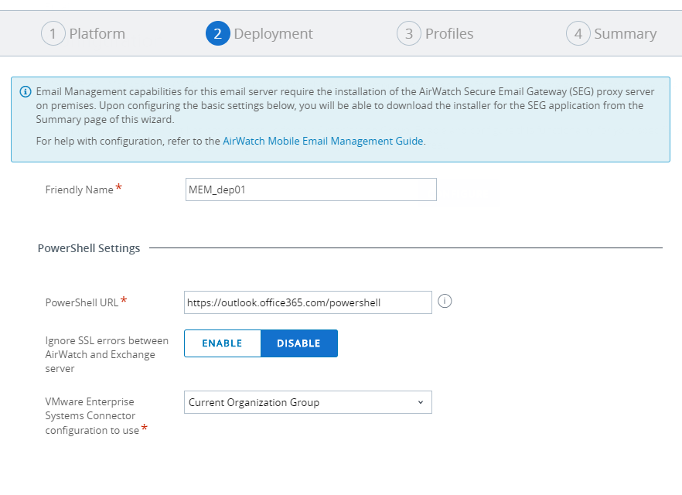Click the VMware Enterprise Systems Connector label
The width and height of the screenshot is (682, 495).
[x=90, y=416]
